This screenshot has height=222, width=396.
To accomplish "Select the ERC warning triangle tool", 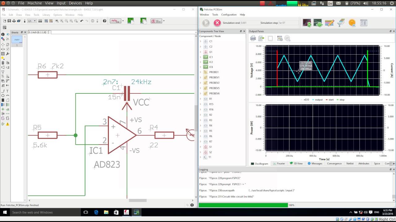I will tap(7, 124).
